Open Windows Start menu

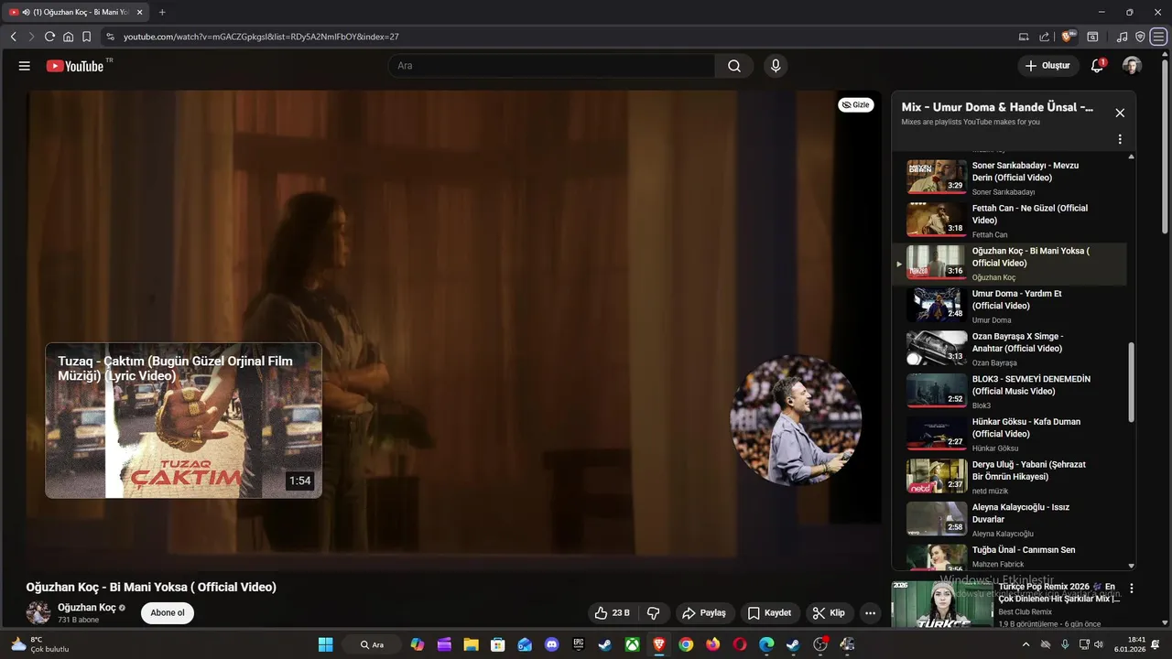[x=325, y=644]
